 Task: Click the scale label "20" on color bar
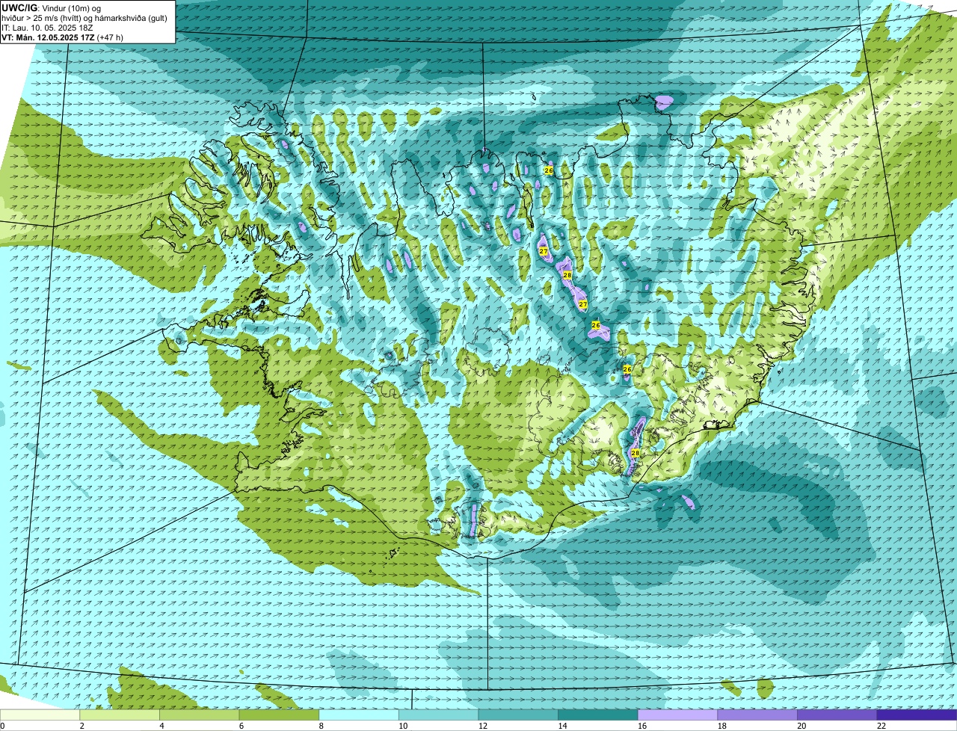pos(801,726)
